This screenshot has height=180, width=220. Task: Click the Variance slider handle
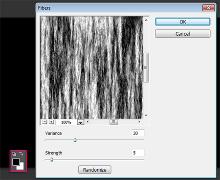tap(75, 140)
